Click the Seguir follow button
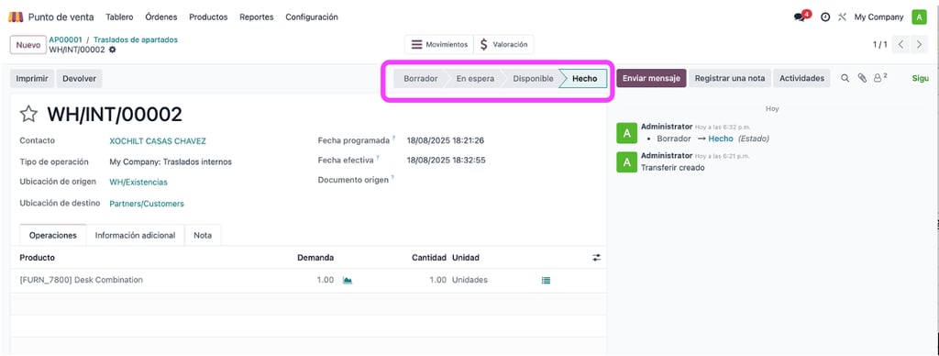 pyautogui.click(x=921, y=79)
